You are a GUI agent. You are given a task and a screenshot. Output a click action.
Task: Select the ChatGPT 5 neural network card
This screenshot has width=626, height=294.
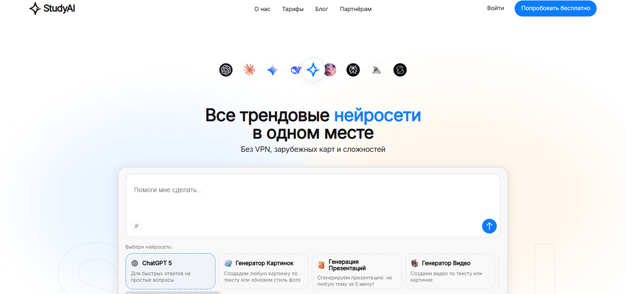pos(170,271)
